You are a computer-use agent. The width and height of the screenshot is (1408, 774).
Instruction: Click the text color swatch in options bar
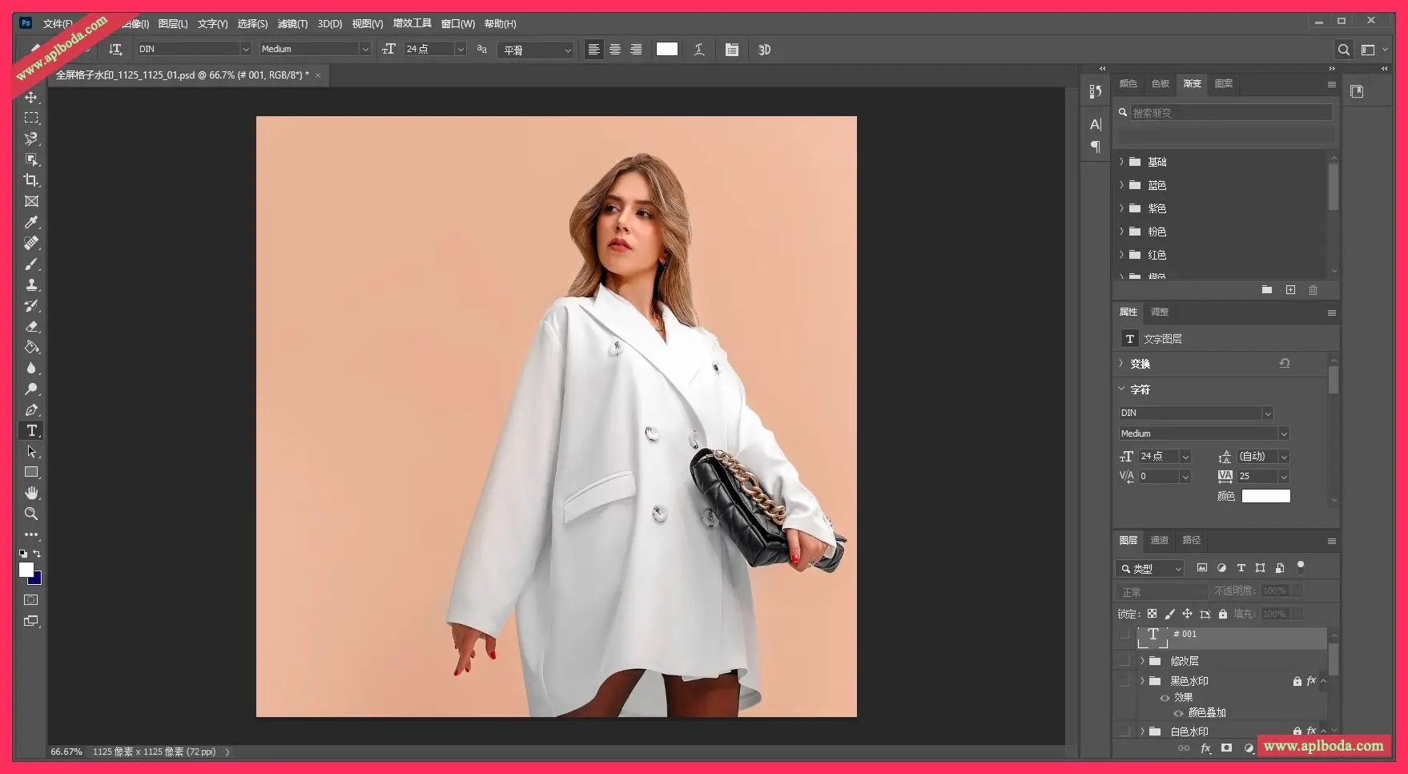[x=666, y=50]
